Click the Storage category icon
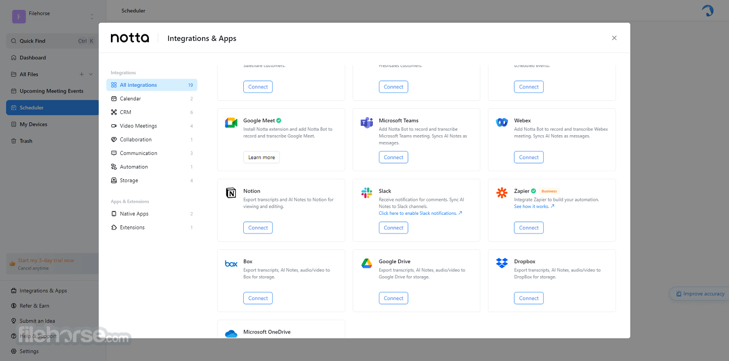729x361 pixels. (114, 180)
